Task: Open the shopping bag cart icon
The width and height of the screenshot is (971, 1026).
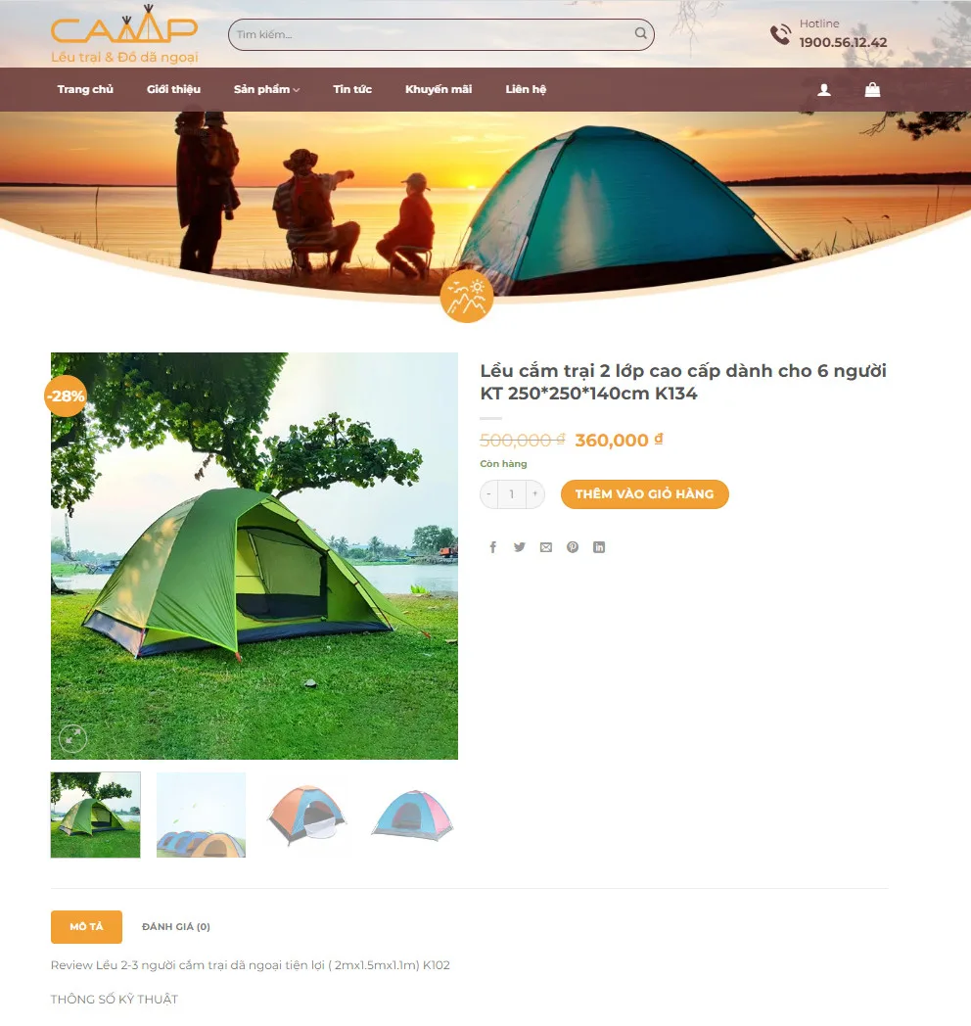Action: coord(872,90)
